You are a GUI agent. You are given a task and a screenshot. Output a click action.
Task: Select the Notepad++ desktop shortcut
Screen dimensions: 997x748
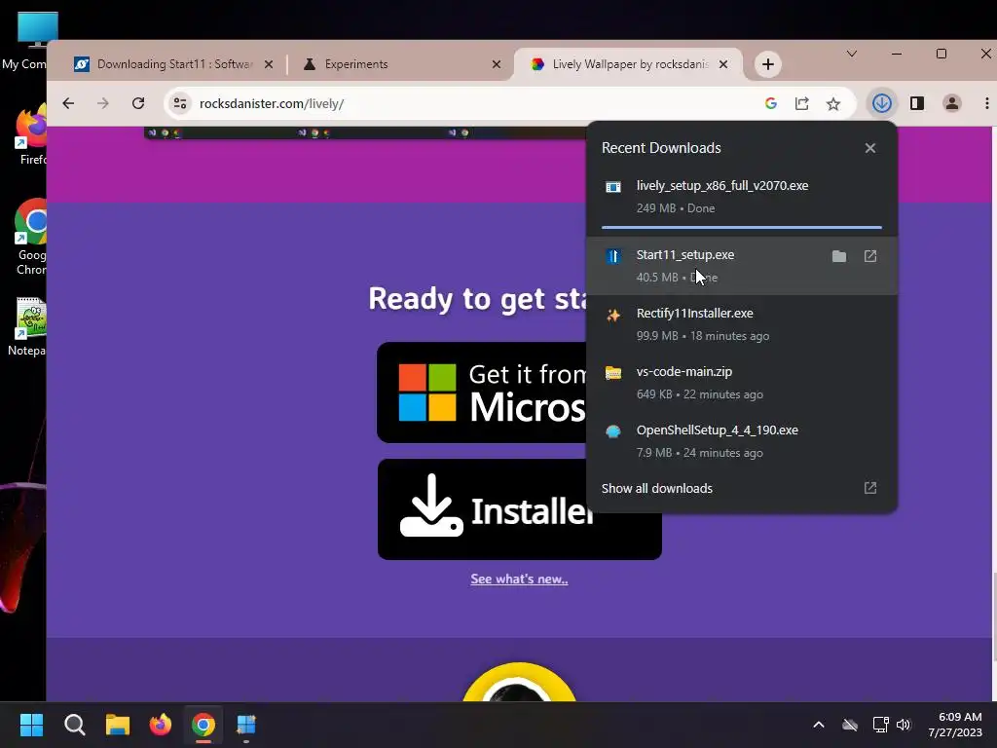[28, 326]
